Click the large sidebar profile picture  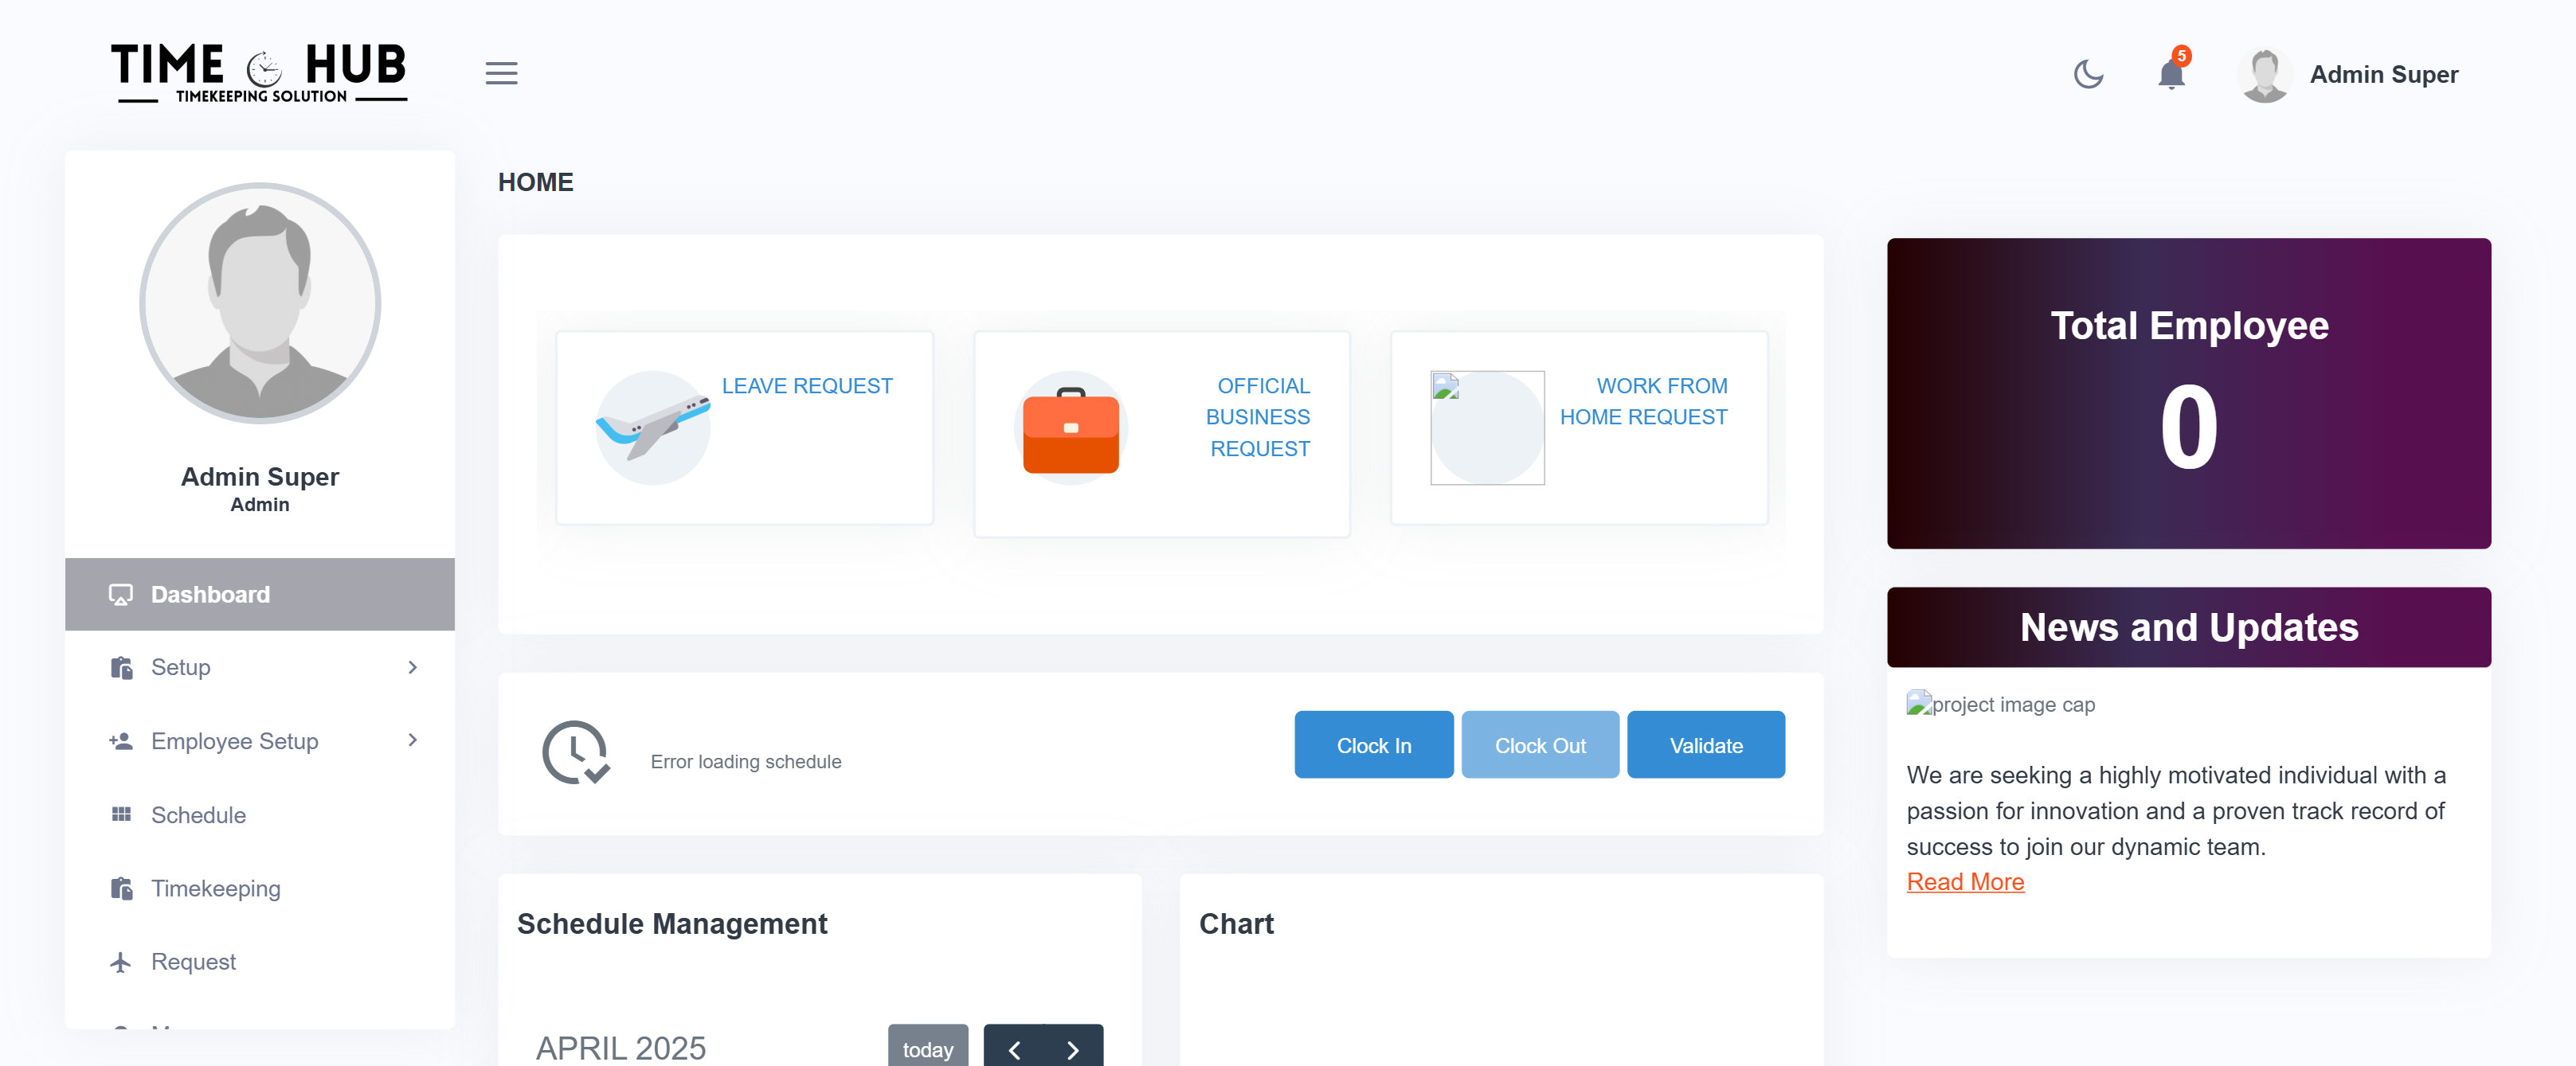click(259, 303)
